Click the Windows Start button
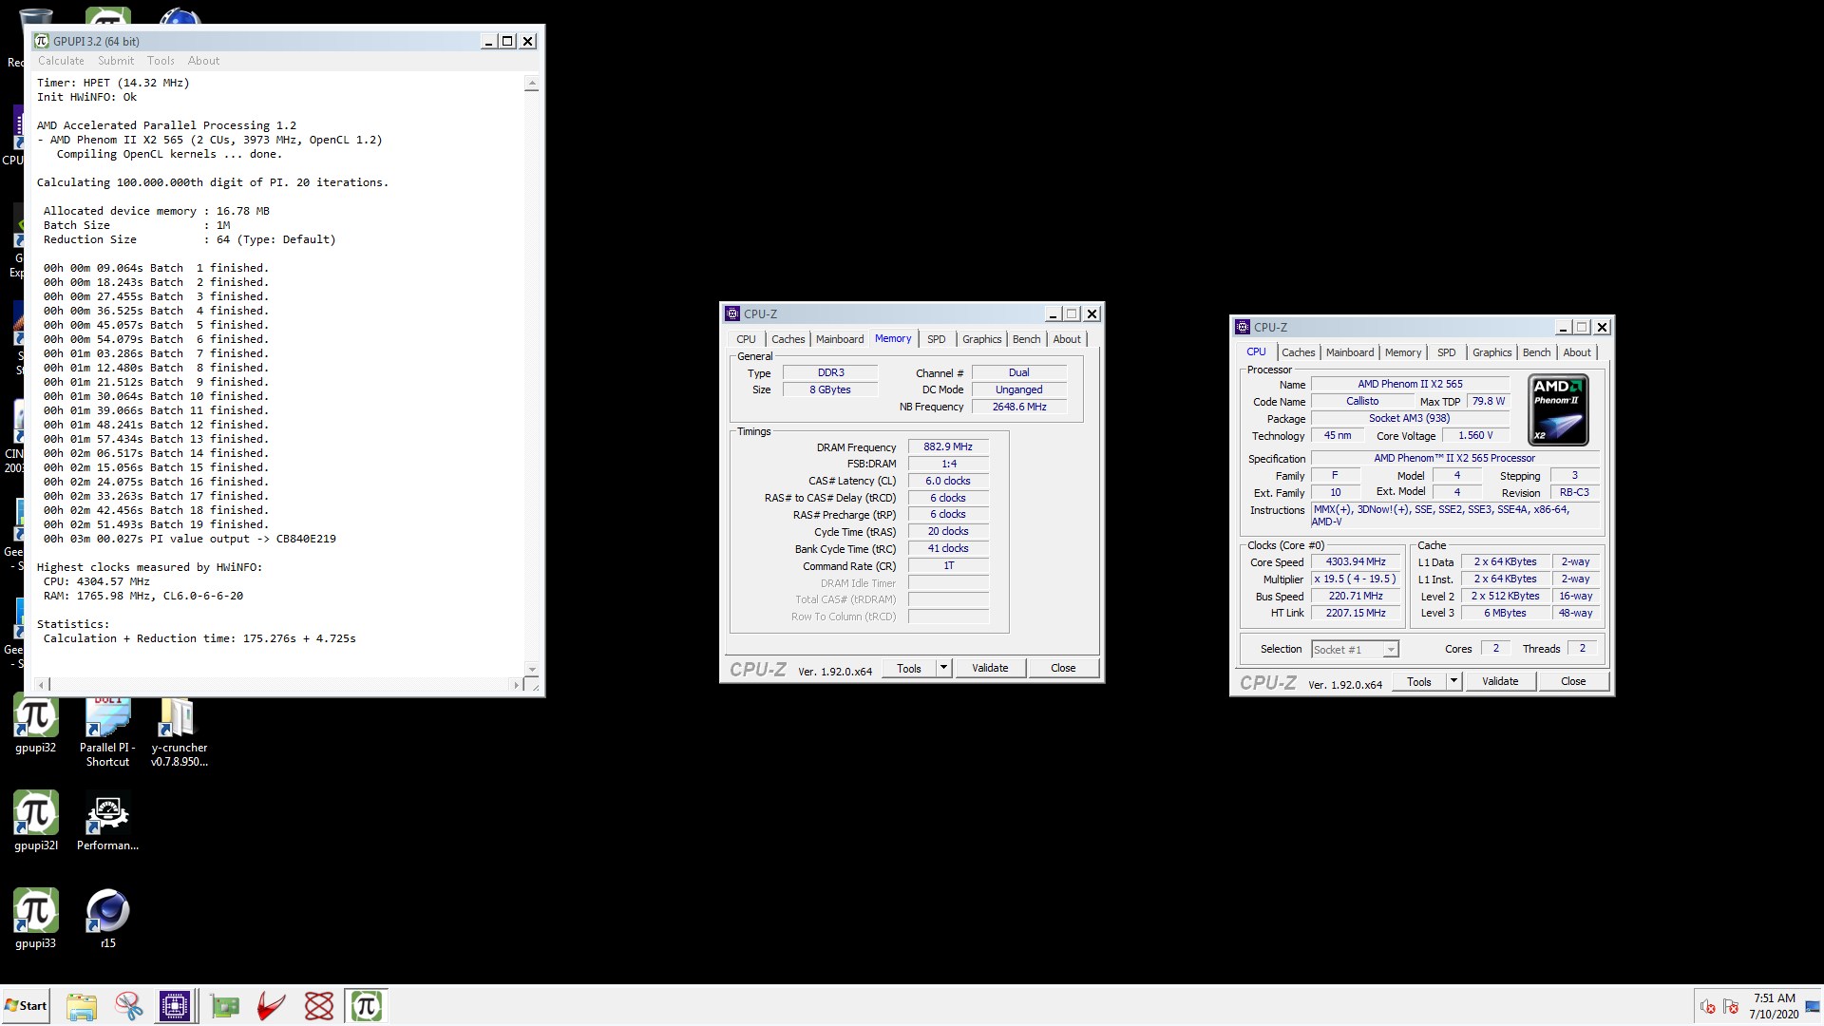 pyautogui.click(x=26, y=1006)
